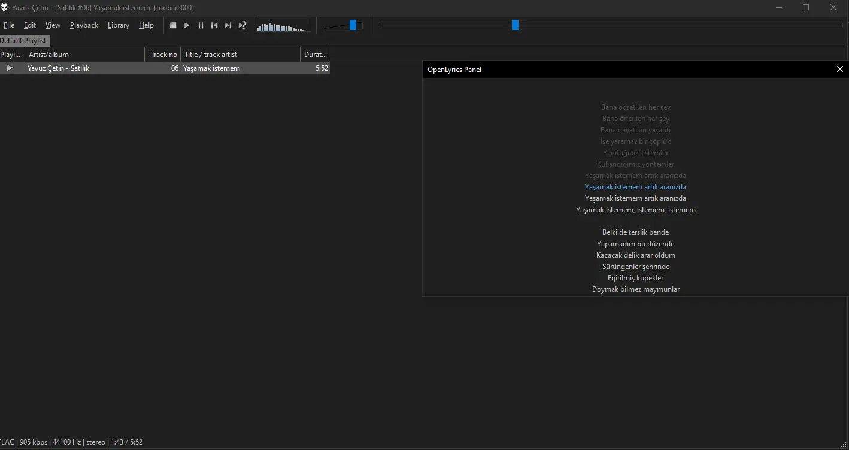Image resolution: width=849 pixels, height=450 pixels.
Task: Click the track number 06 cell
Action: (x=174, y=68)
